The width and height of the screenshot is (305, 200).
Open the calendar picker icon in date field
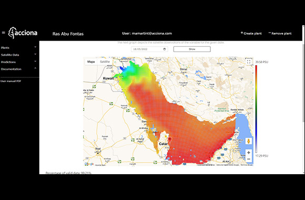point(165,49)
